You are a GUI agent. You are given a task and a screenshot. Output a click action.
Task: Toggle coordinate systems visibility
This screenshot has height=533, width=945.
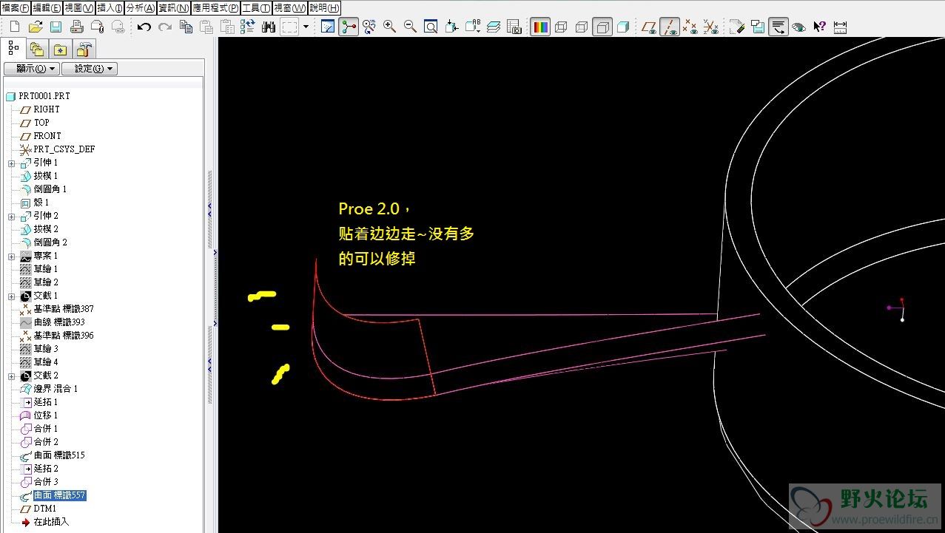[x=711, y=27]
